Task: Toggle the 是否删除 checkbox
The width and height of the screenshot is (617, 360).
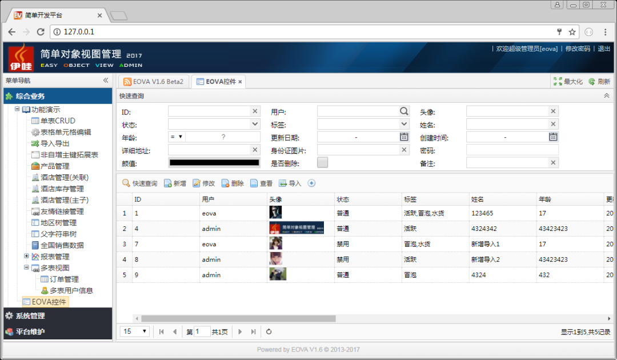Action: 323,162
